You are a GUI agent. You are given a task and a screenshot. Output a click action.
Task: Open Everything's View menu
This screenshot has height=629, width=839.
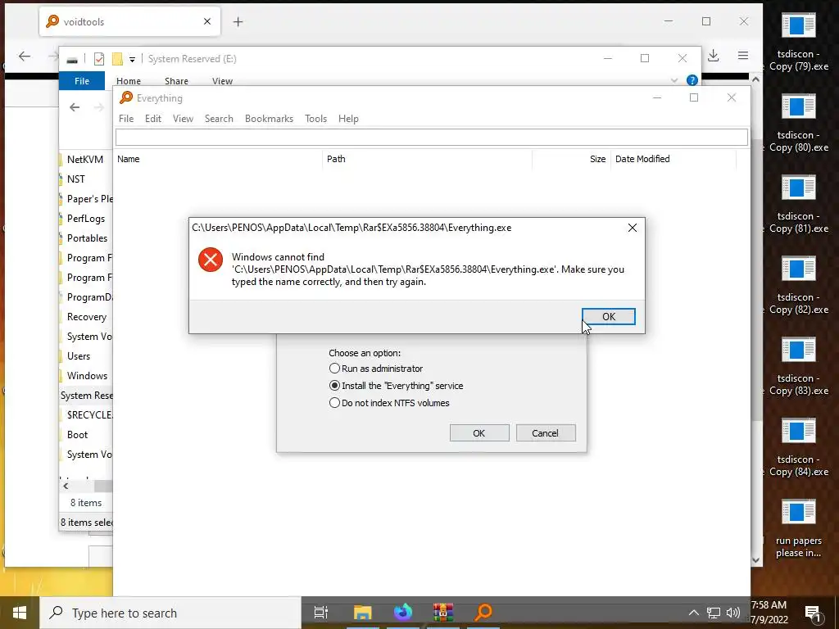point(183,119)
